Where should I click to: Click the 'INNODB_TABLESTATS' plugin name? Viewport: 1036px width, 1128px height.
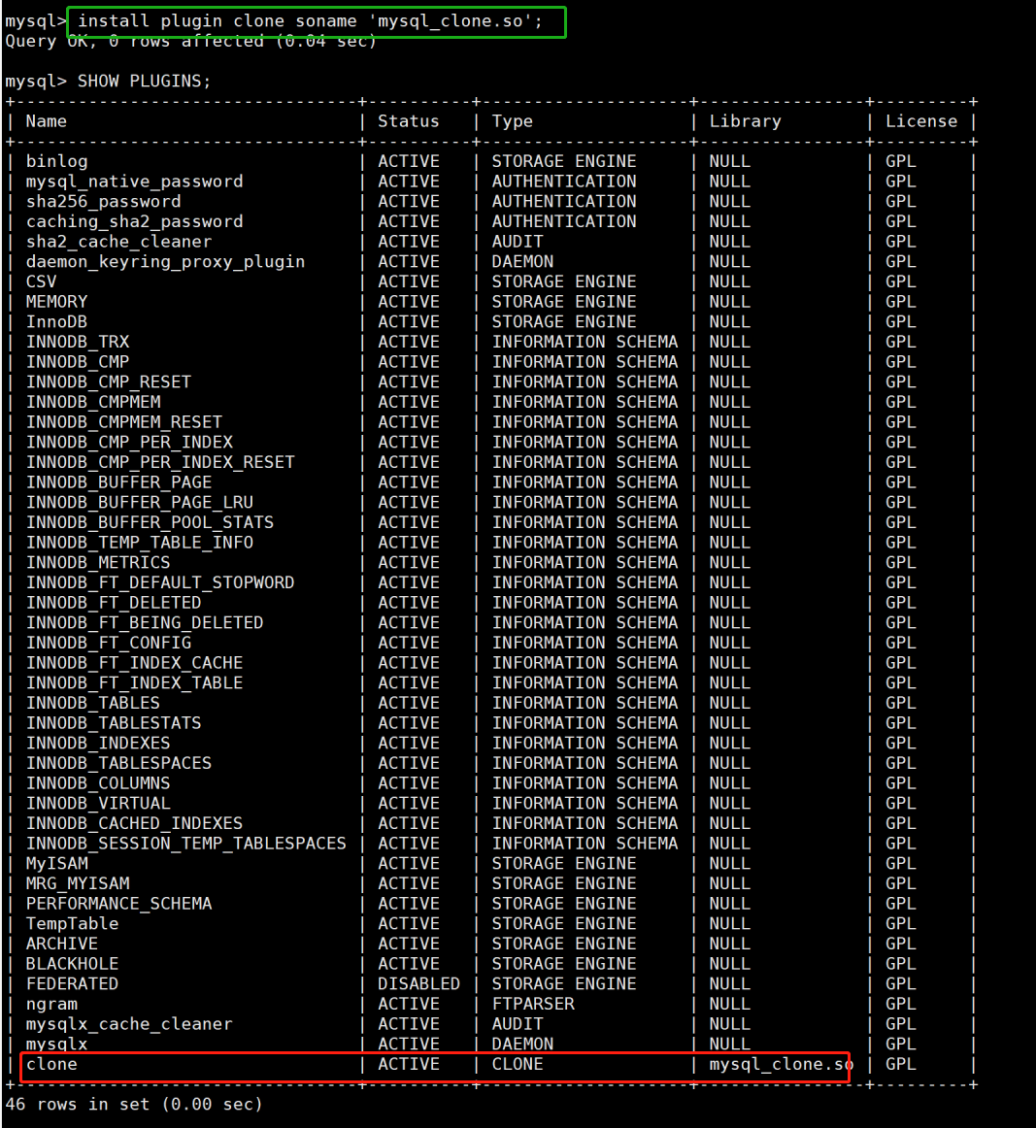pos(114,723)
